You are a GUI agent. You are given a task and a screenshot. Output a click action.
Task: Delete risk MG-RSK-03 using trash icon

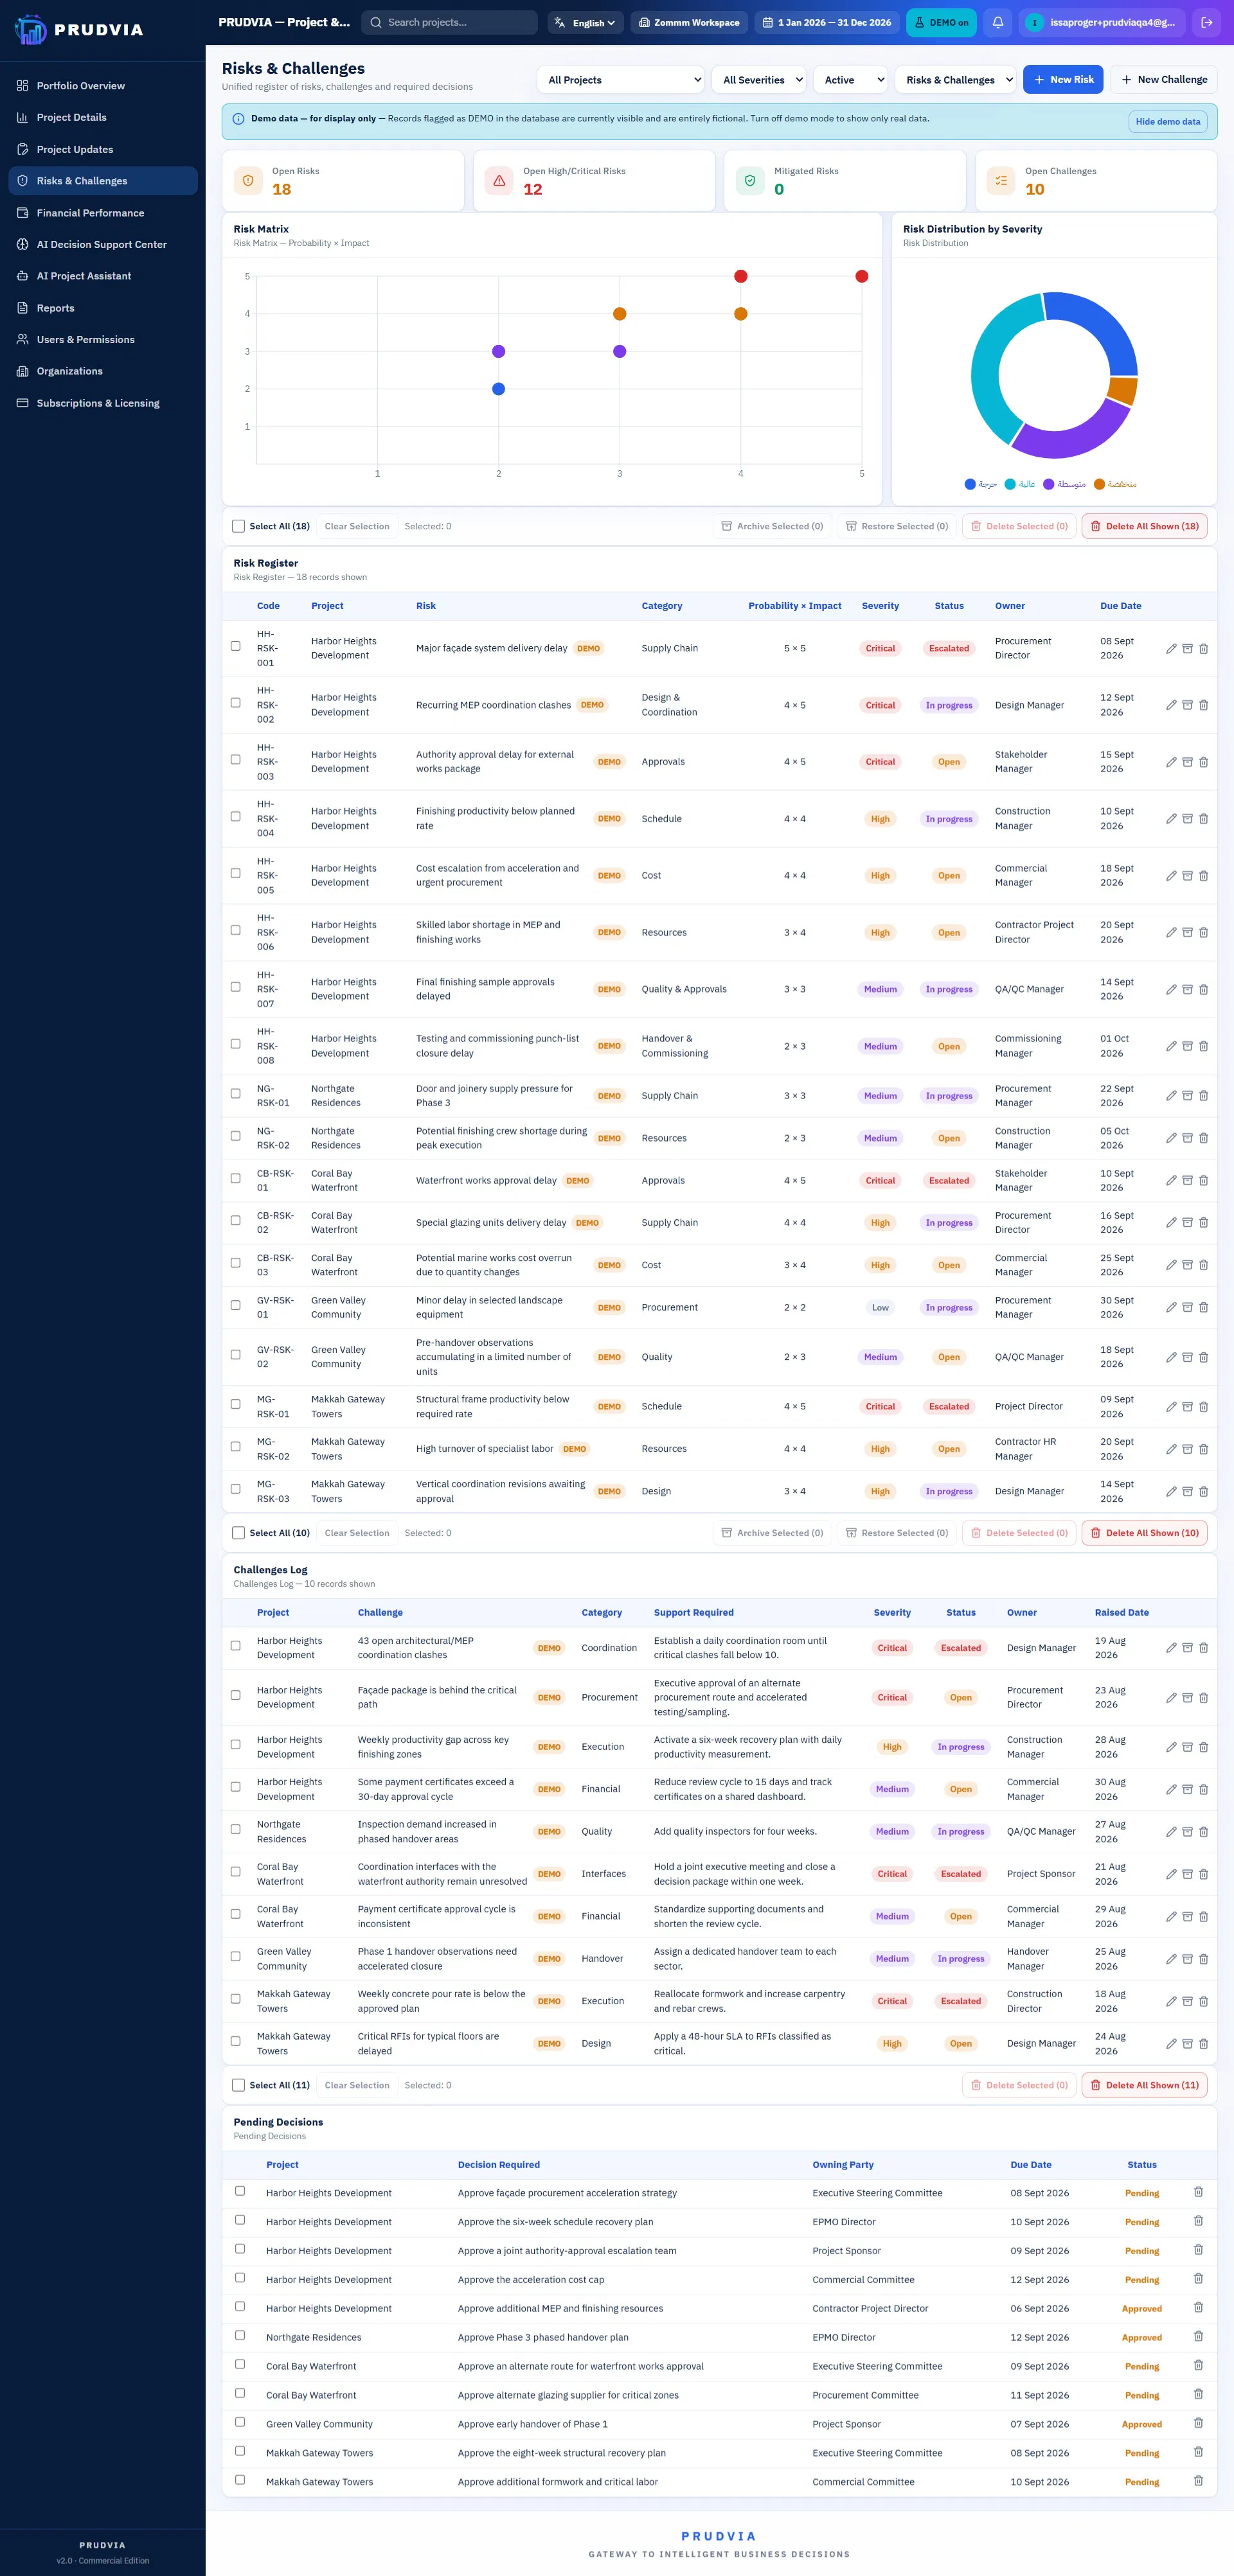1203,1491
